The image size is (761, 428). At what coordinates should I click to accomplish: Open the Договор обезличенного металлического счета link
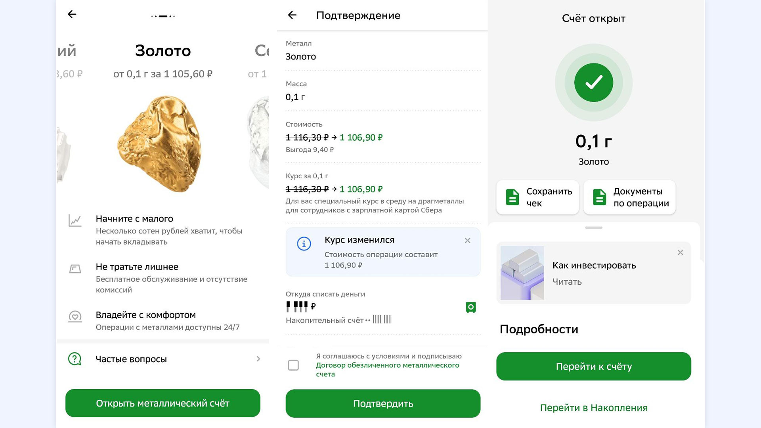click(x=387, y=365)
